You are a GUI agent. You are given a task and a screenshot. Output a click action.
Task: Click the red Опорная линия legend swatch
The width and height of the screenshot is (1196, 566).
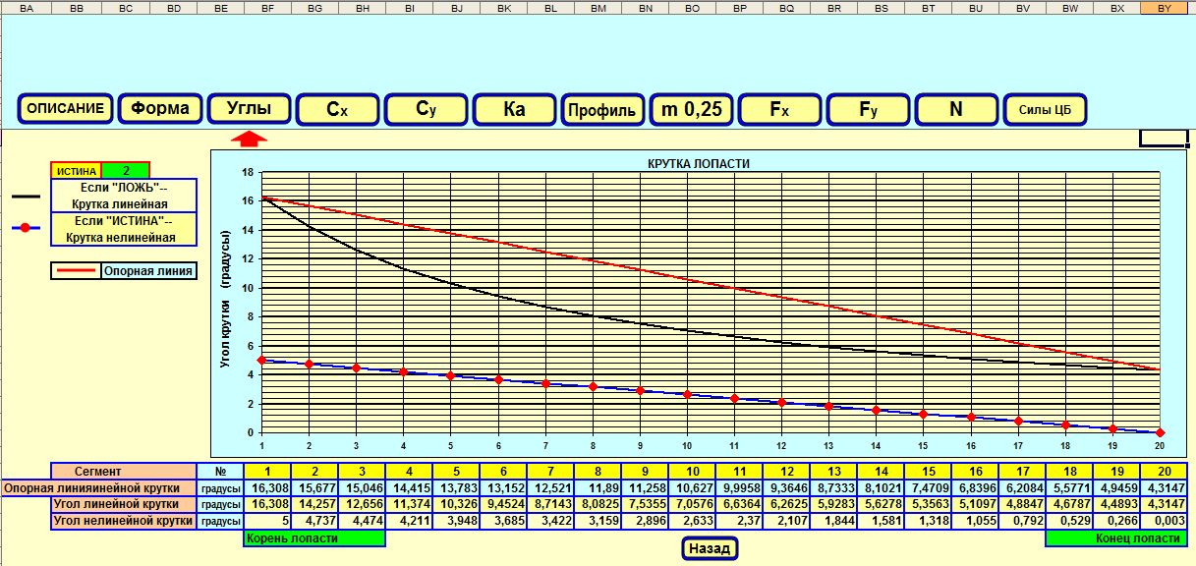point(76,270)
